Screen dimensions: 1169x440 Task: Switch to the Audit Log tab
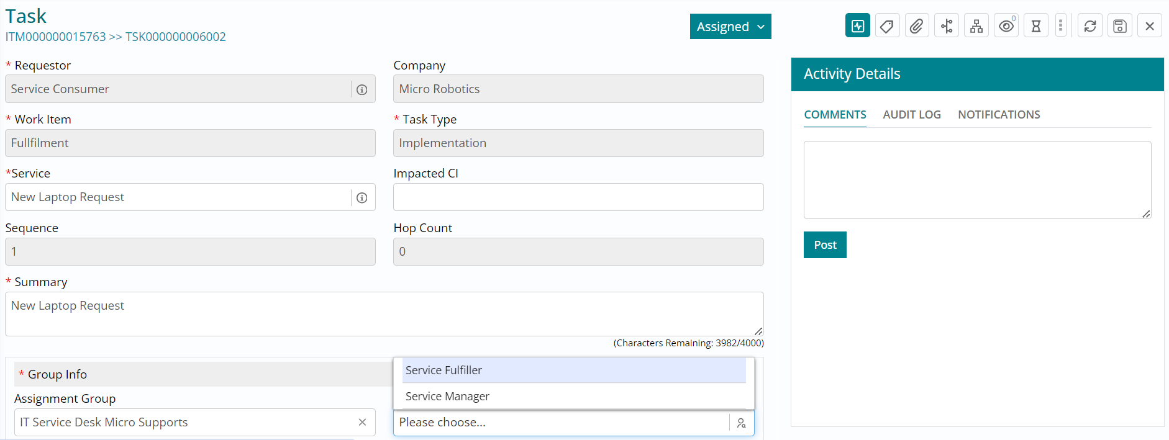click(912, 115)
